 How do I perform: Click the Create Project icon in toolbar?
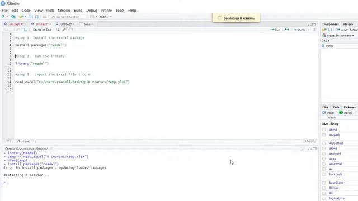click(13, 17)
